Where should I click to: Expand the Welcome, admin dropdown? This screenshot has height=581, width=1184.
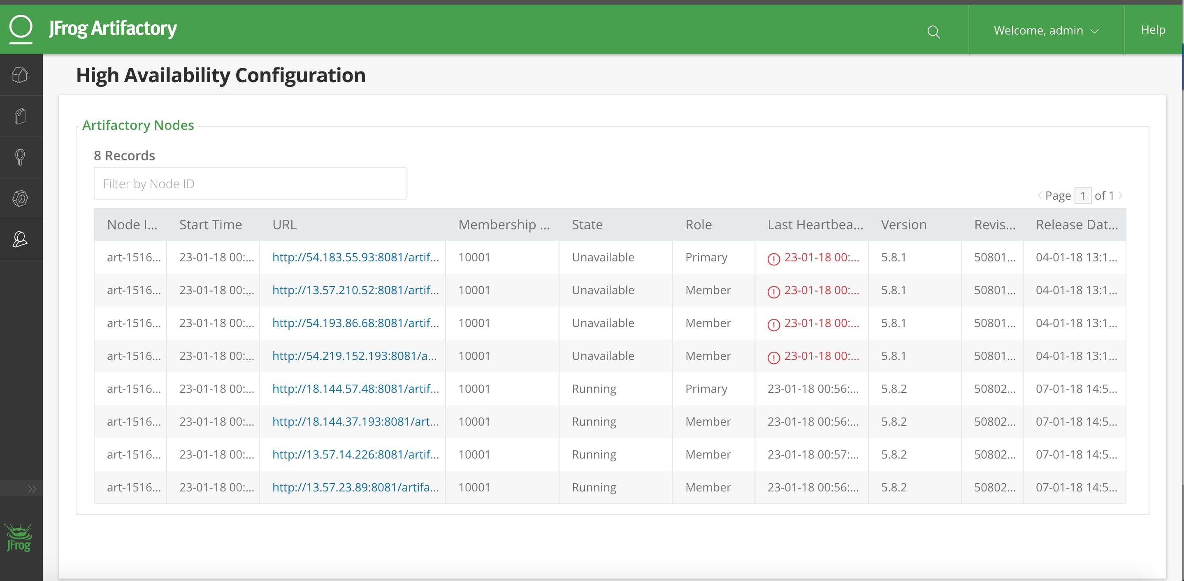tap(1047, 30)
